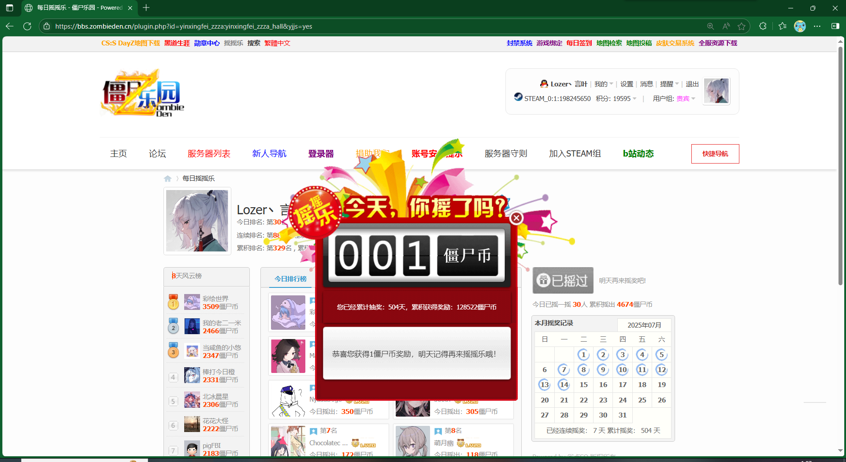The image size is (846, 462).
Task: Select calendar day 14
Action: pos(564,385)
